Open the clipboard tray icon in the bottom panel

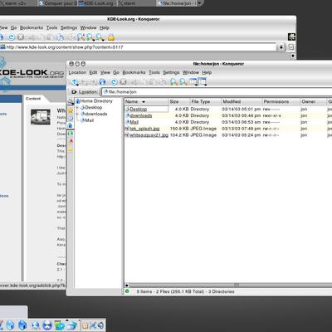point(85,325)
